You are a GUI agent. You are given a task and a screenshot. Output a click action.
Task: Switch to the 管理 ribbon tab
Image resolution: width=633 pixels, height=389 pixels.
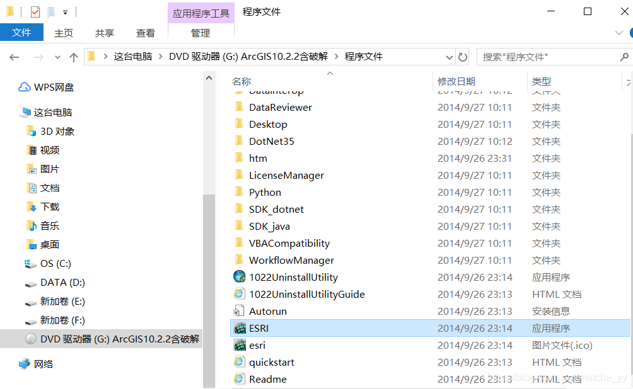(x=200, y=33)
